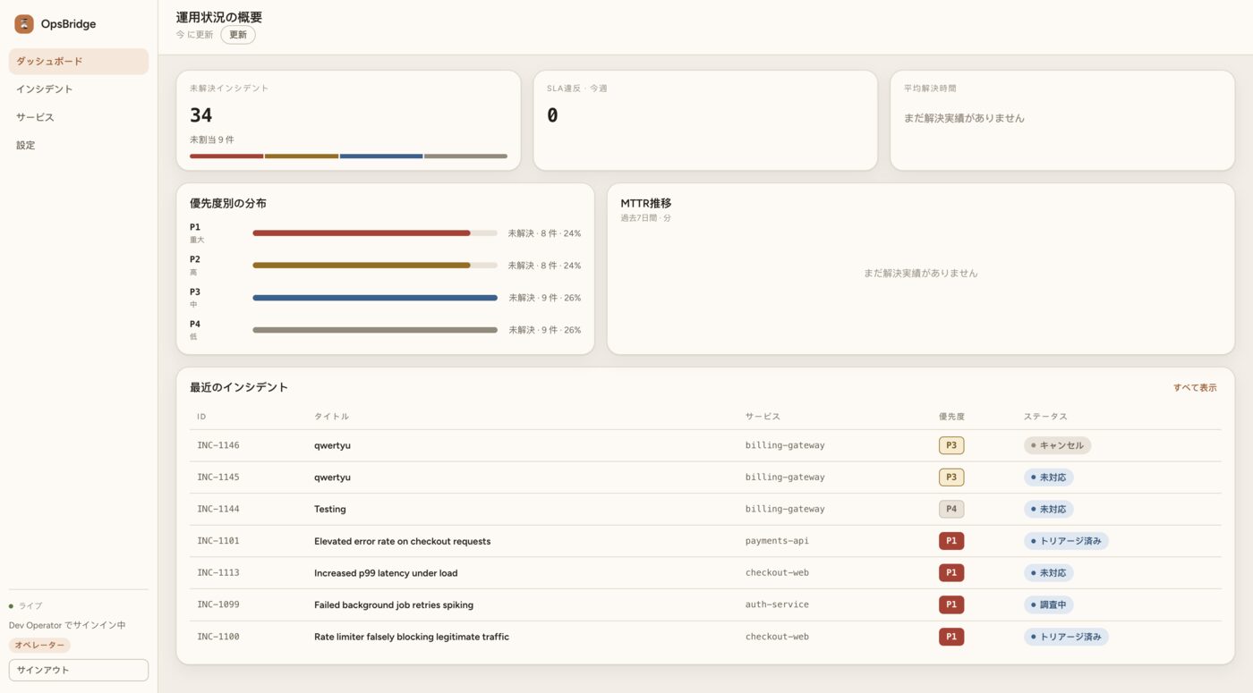Click the トリアージ済み badge for INC-1101
Screen dimensions: 1253x693
1066,541
